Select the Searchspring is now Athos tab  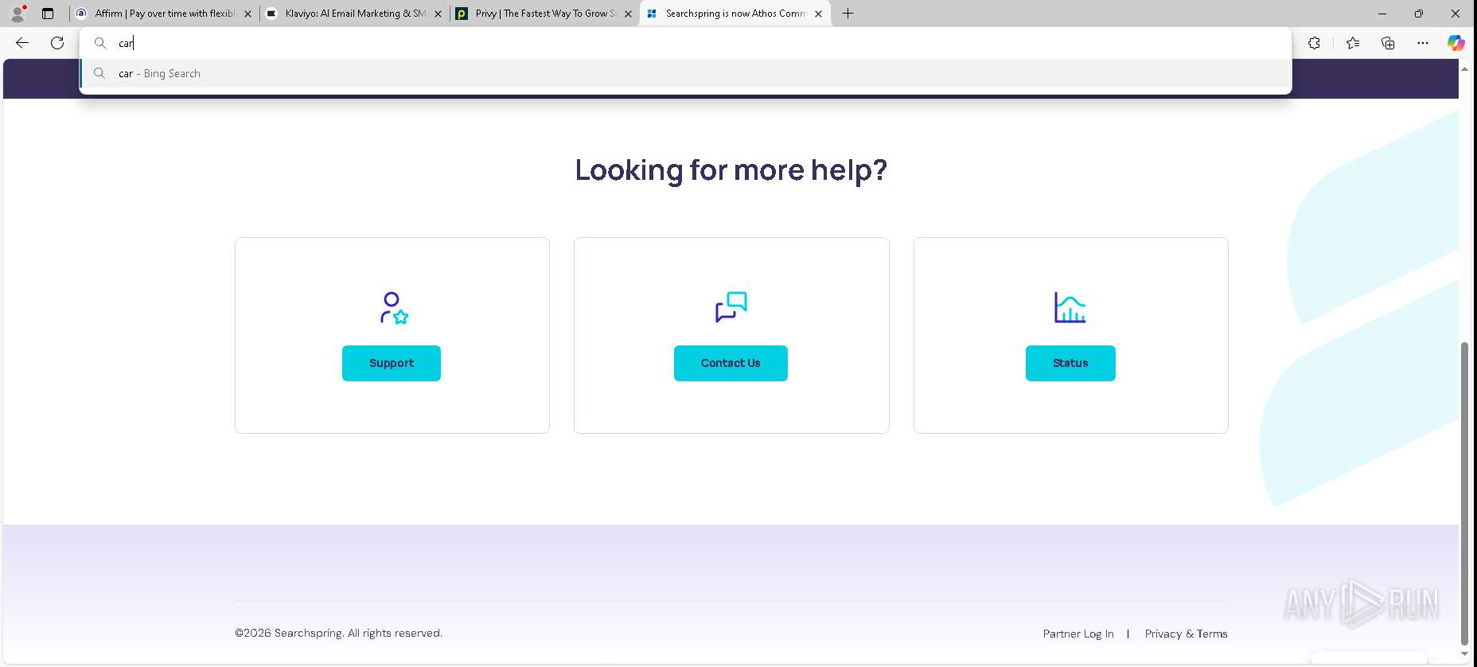point(735,14)
